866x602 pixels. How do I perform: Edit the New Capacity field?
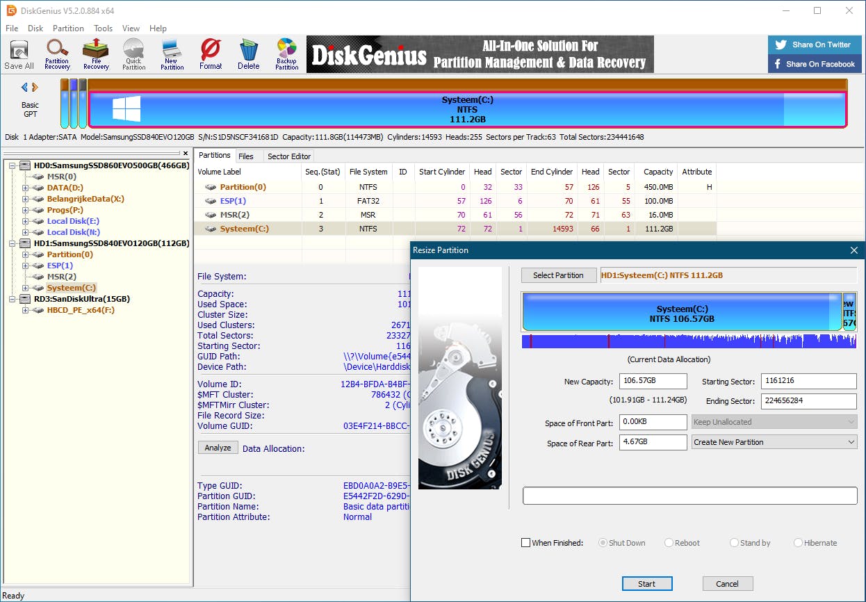coord(653,381)
